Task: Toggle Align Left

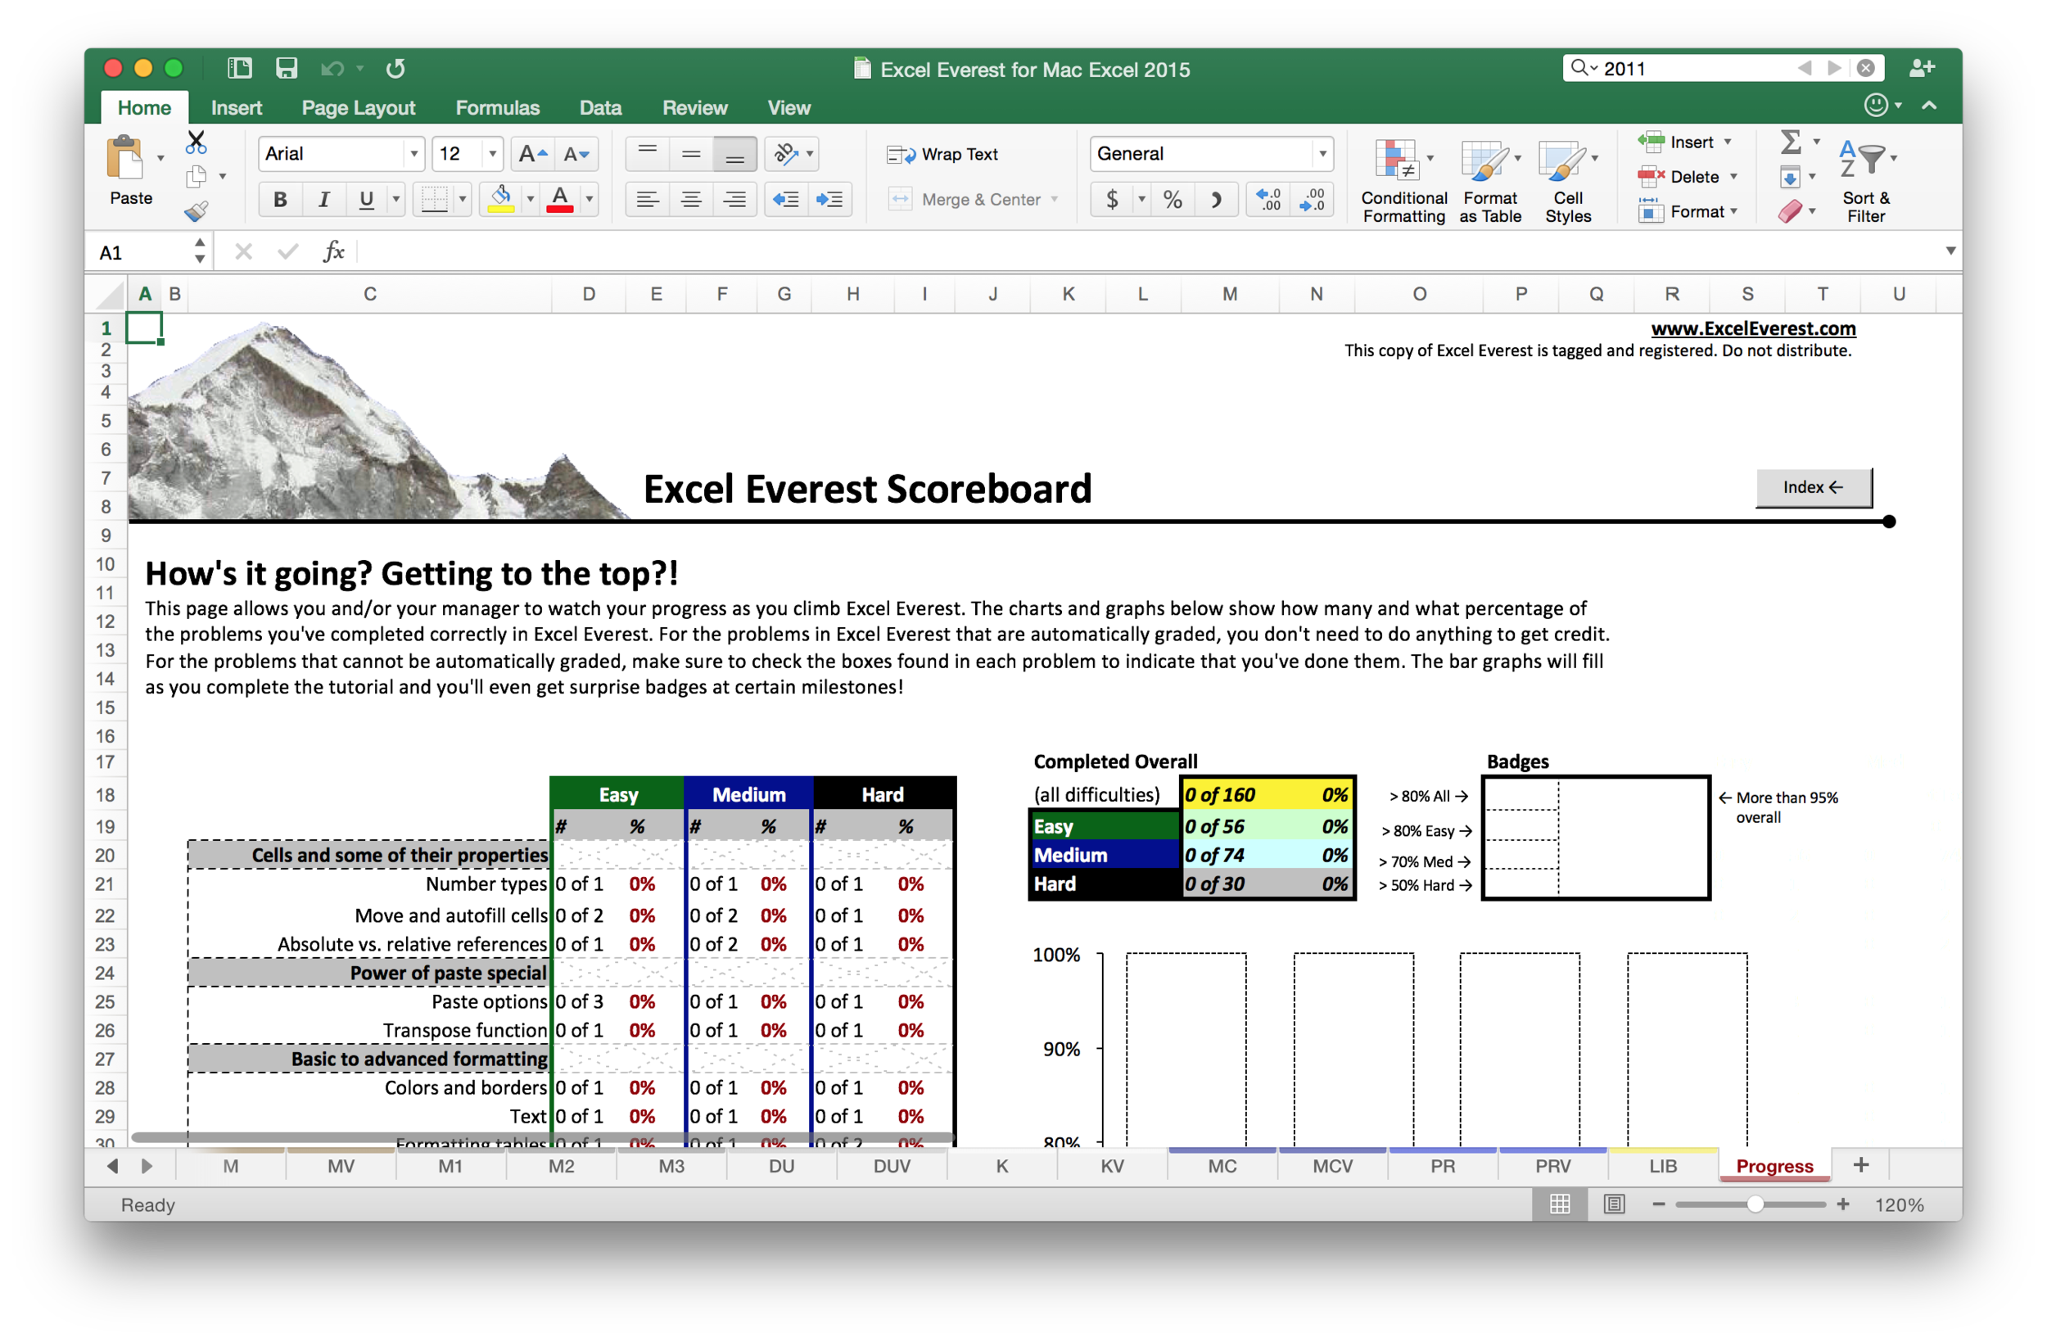Action: click(x=648, y=200)
